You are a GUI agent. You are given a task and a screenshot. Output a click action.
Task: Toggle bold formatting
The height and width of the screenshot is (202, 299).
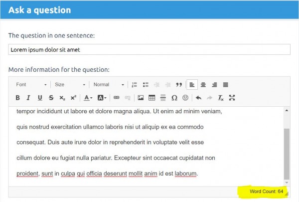(x=17, y=98)
